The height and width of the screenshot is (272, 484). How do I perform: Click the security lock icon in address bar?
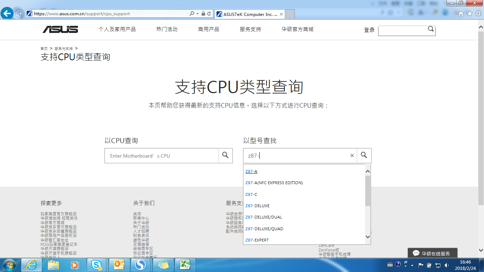tap(203, 14)
